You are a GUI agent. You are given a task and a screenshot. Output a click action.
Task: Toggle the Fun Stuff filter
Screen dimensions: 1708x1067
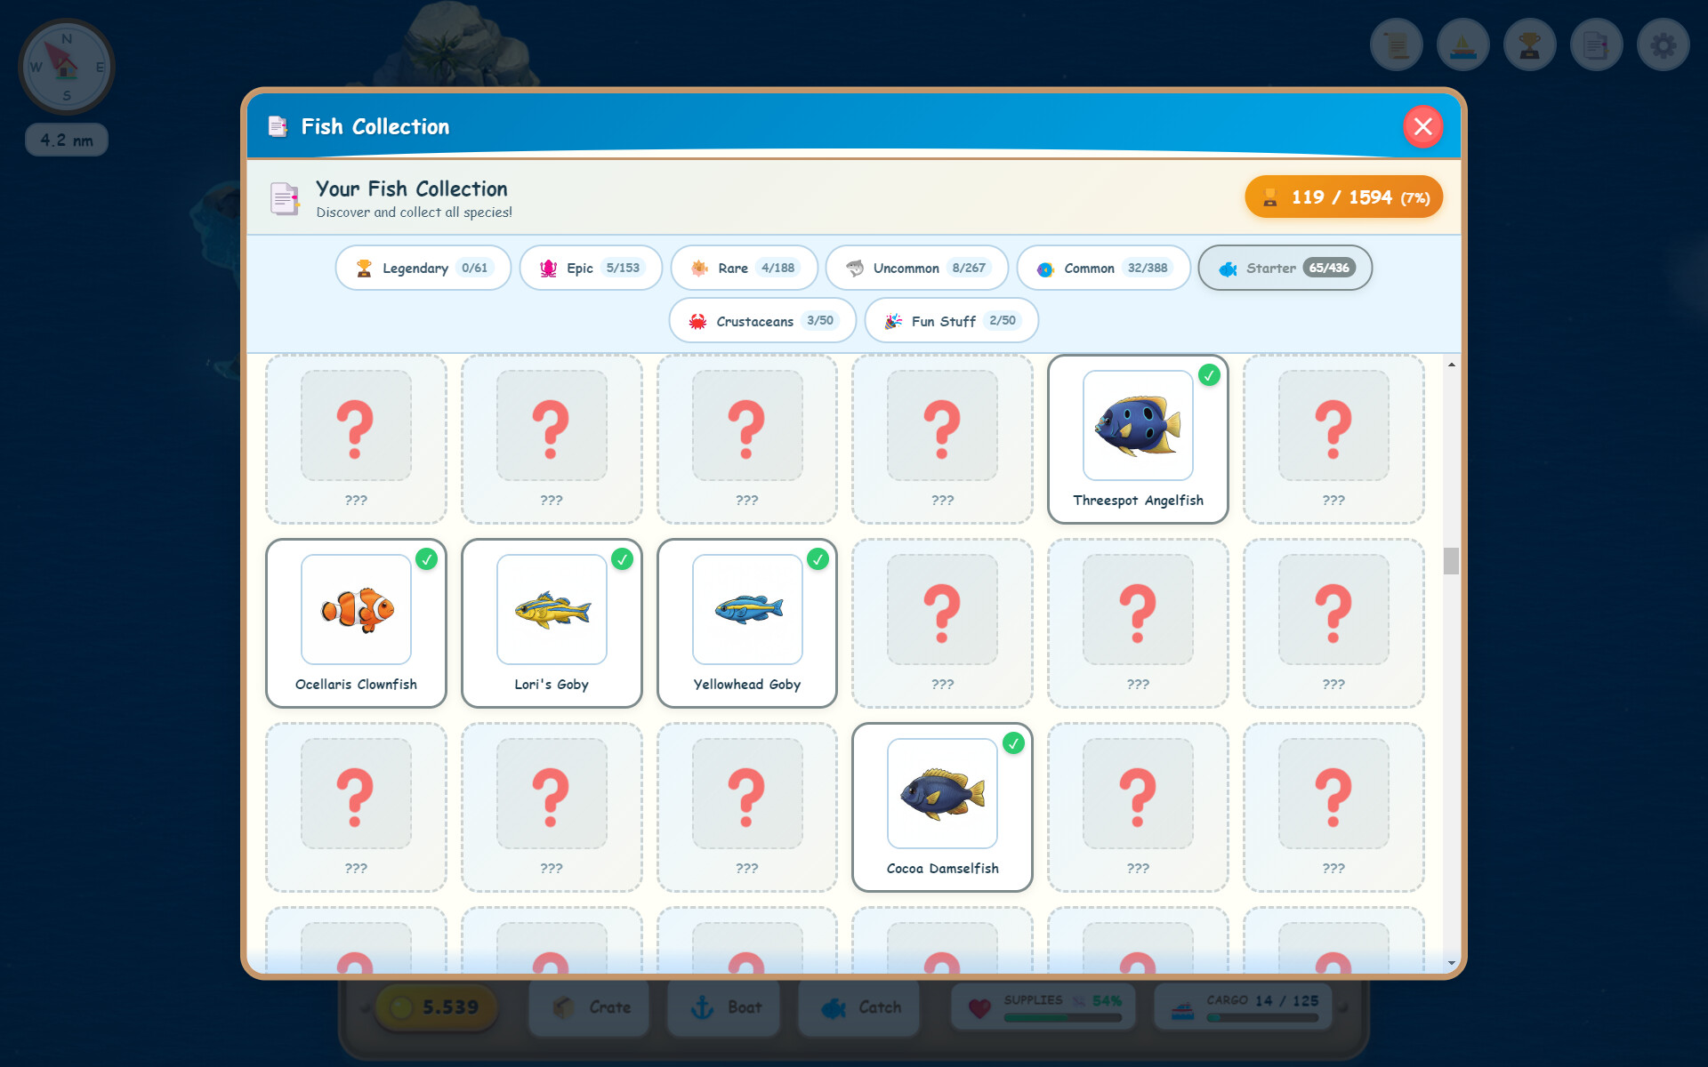950,320
